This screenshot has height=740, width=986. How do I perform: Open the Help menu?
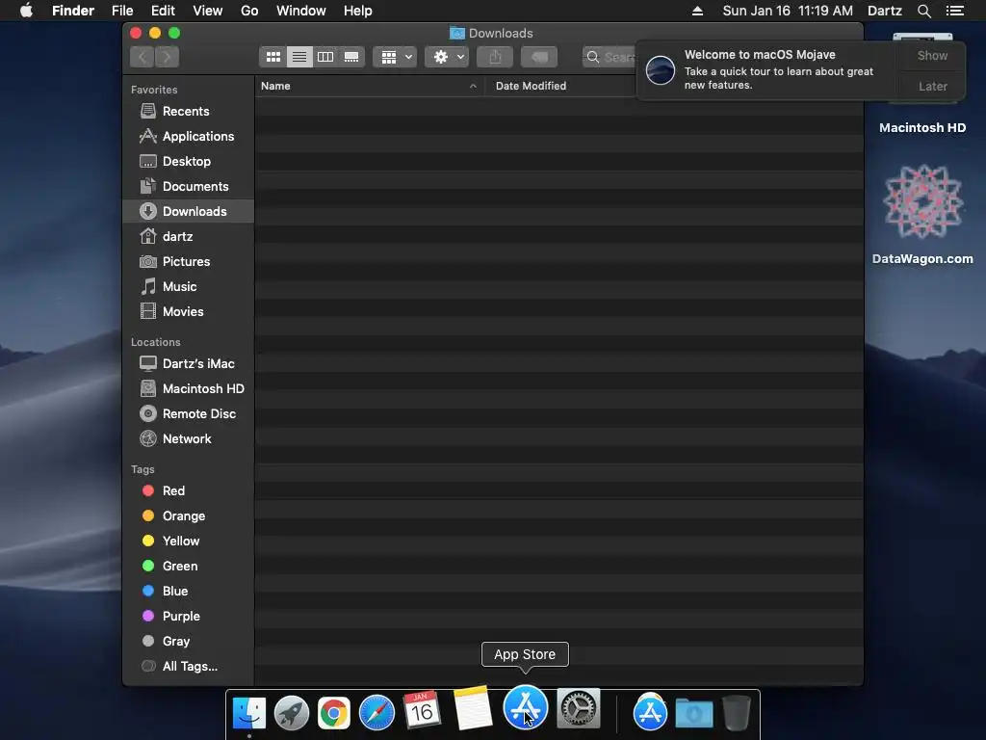(x=358, y=11)
